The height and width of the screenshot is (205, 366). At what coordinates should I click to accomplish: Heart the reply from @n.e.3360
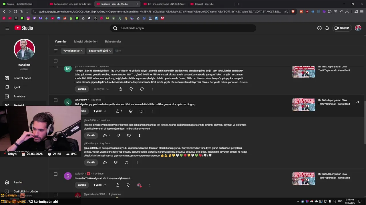[x=129, y=136]
